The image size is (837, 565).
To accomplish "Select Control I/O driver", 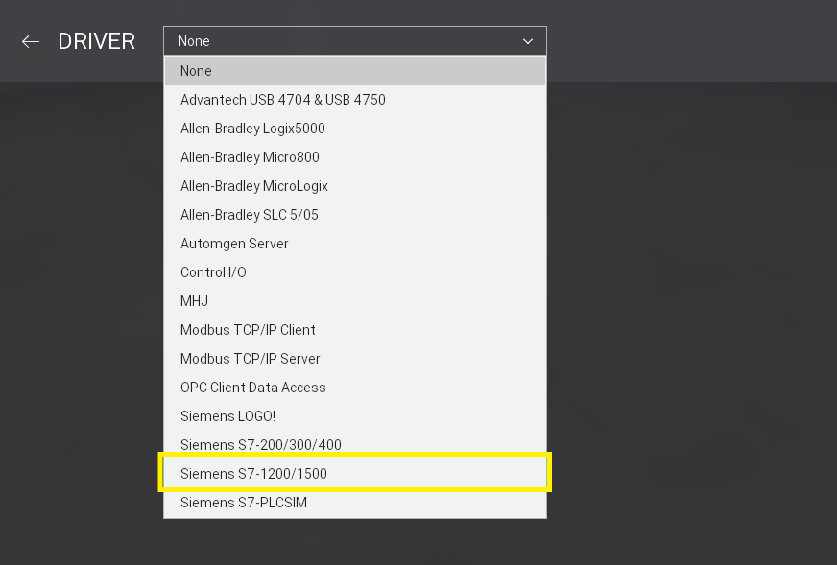I will (213, 272).
